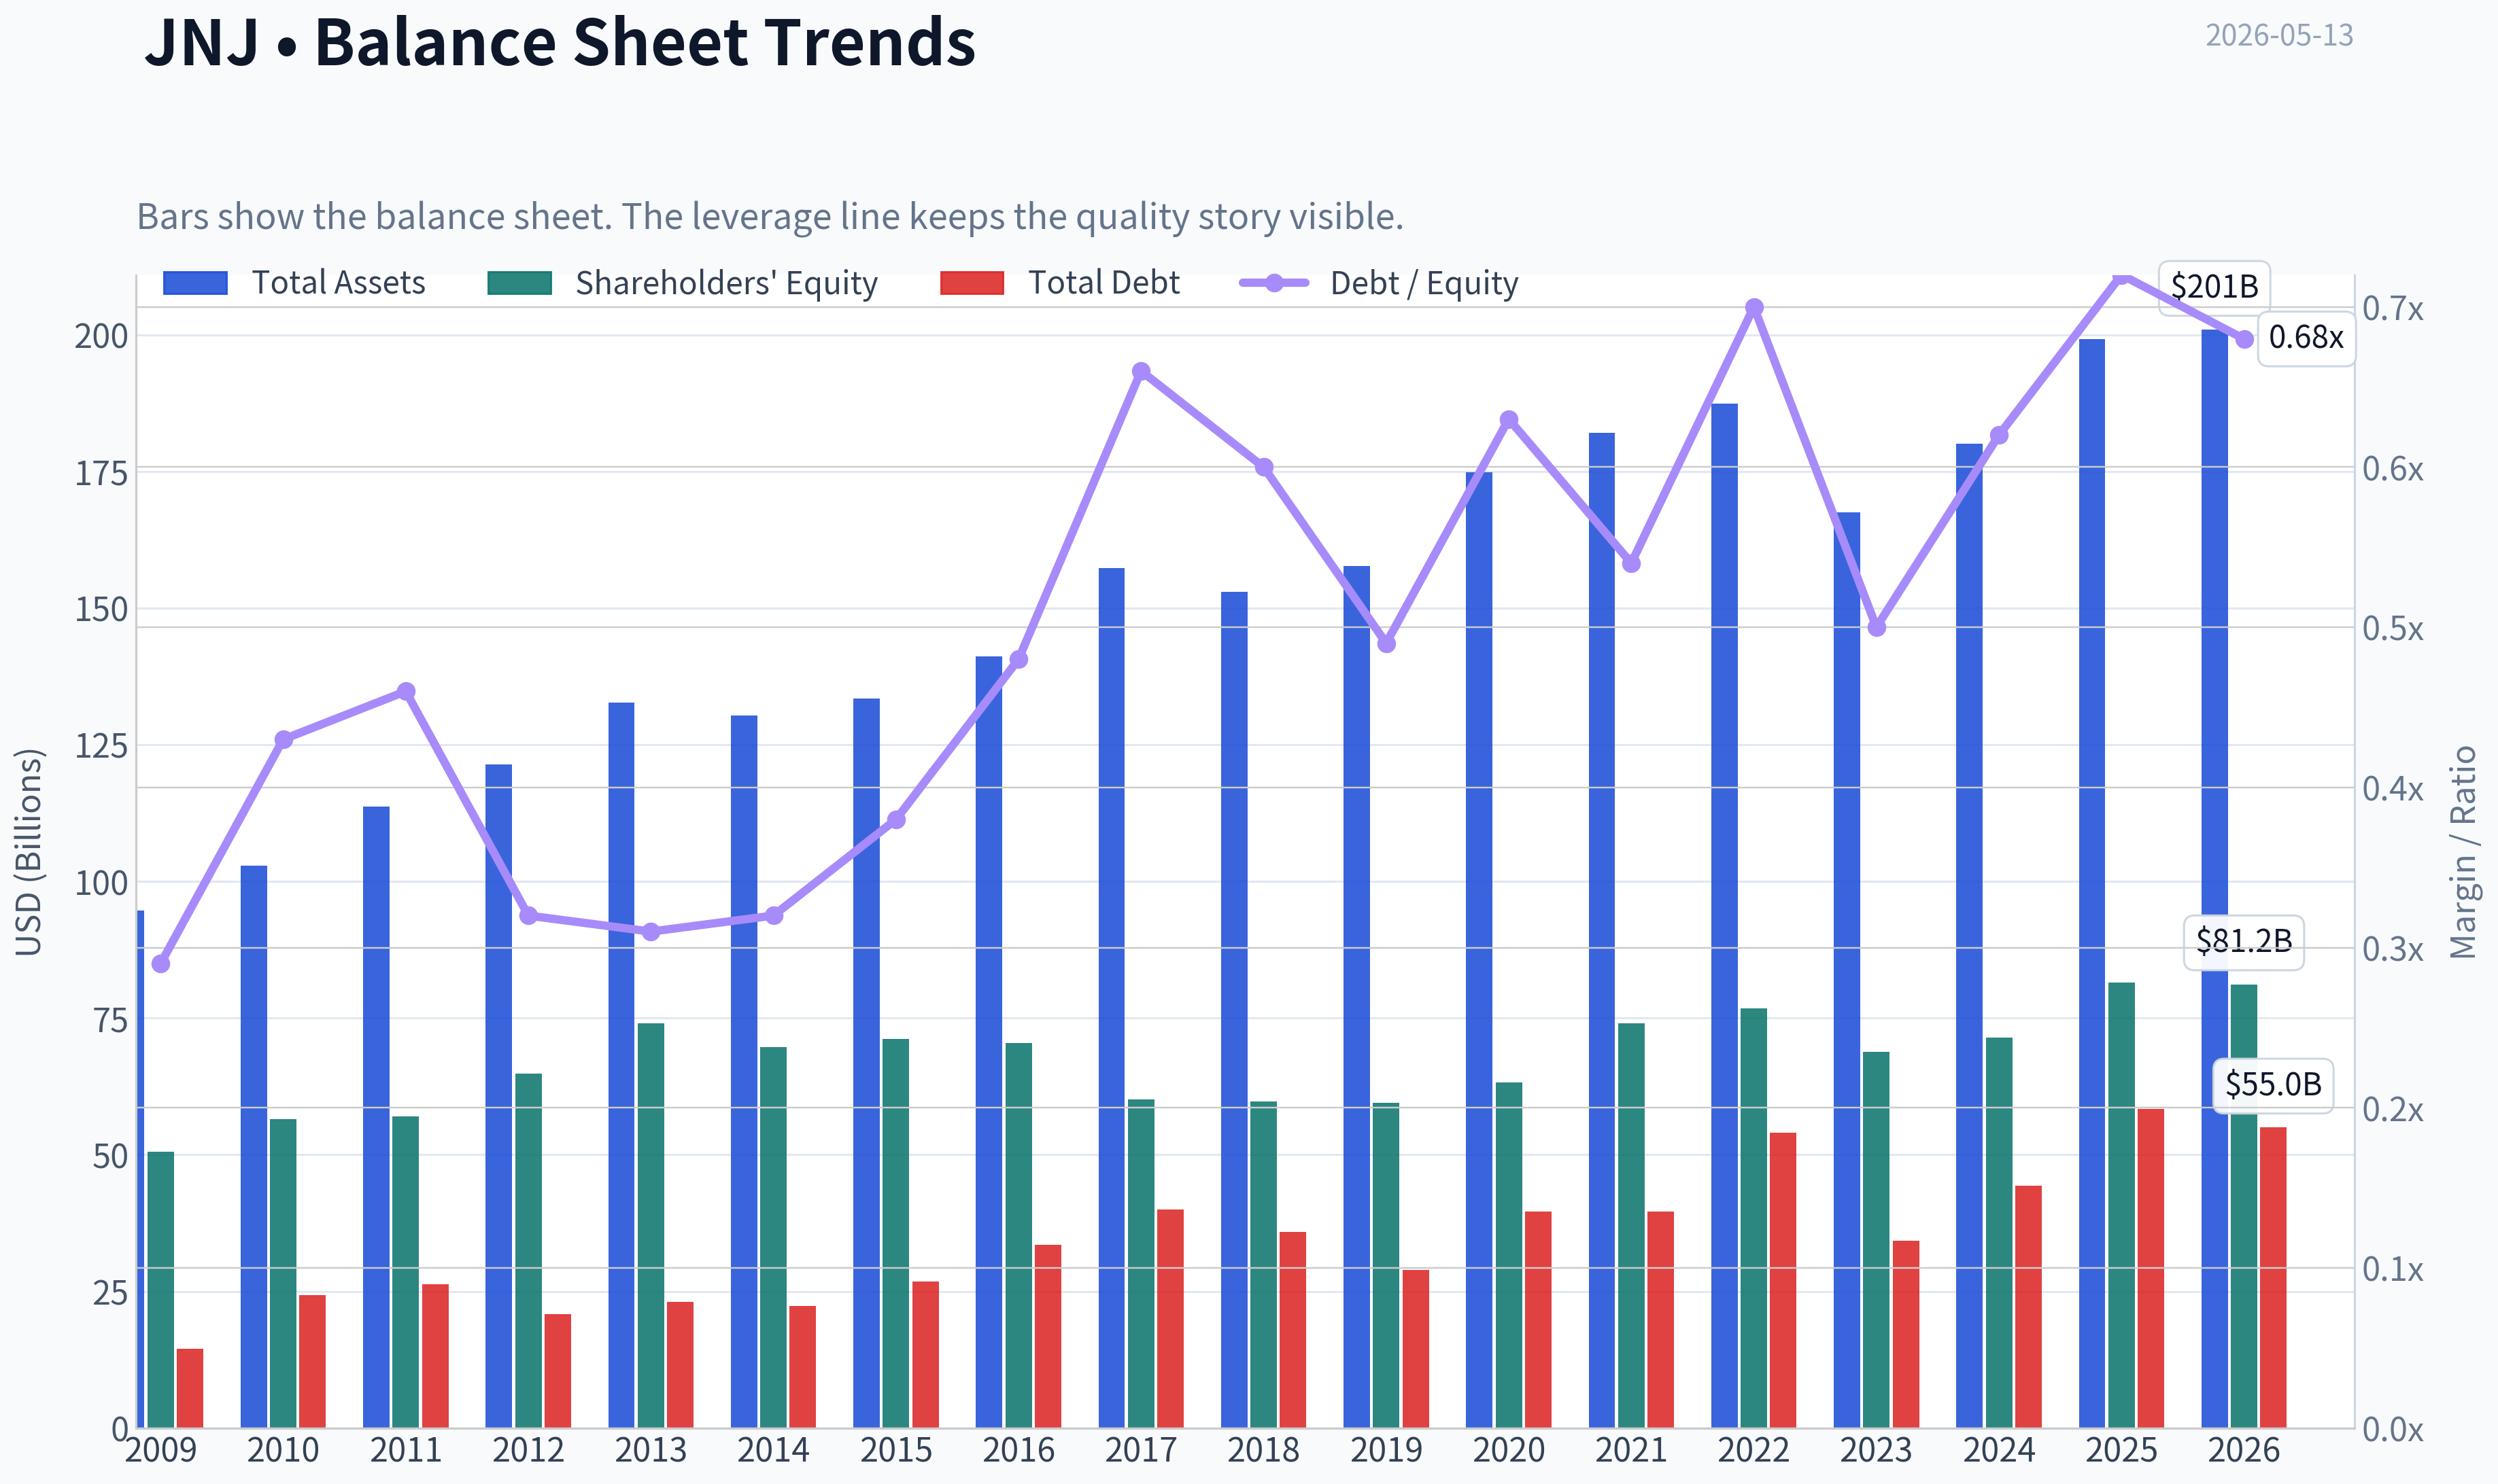Click the purple Debt / Equity legend marker

(x=1273, y=283)
